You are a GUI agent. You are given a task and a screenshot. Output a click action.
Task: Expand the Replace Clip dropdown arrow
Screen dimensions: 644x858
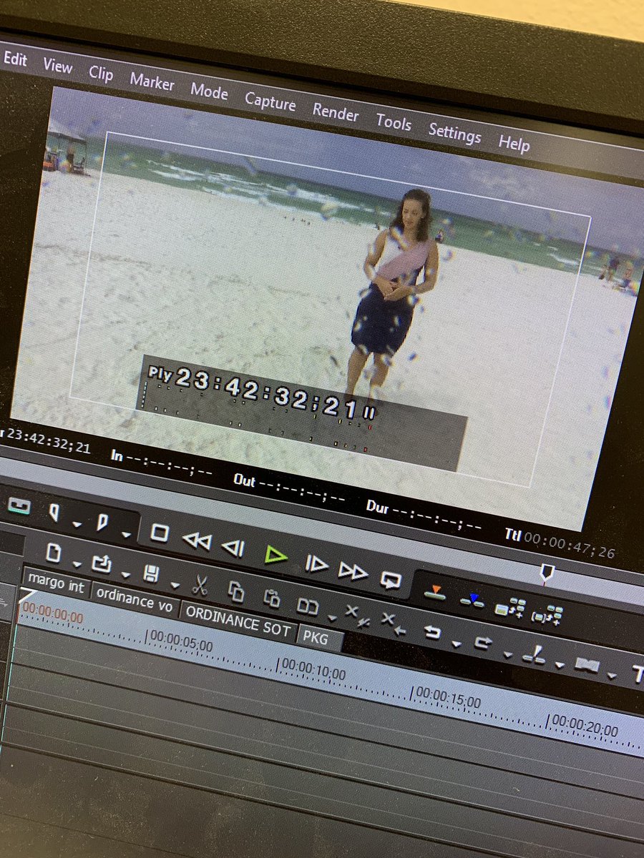333,617
